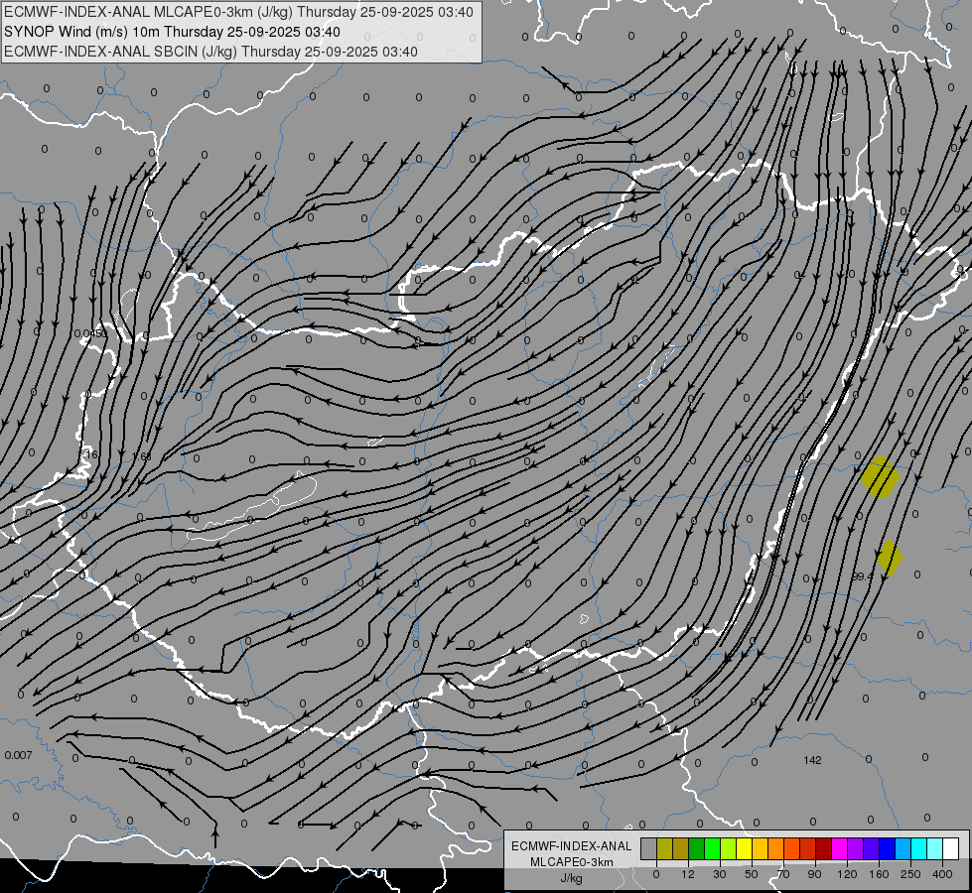Screen dimensions: 972x893
Task: Click the magenta legend swatch
Action: pos(839,848)
